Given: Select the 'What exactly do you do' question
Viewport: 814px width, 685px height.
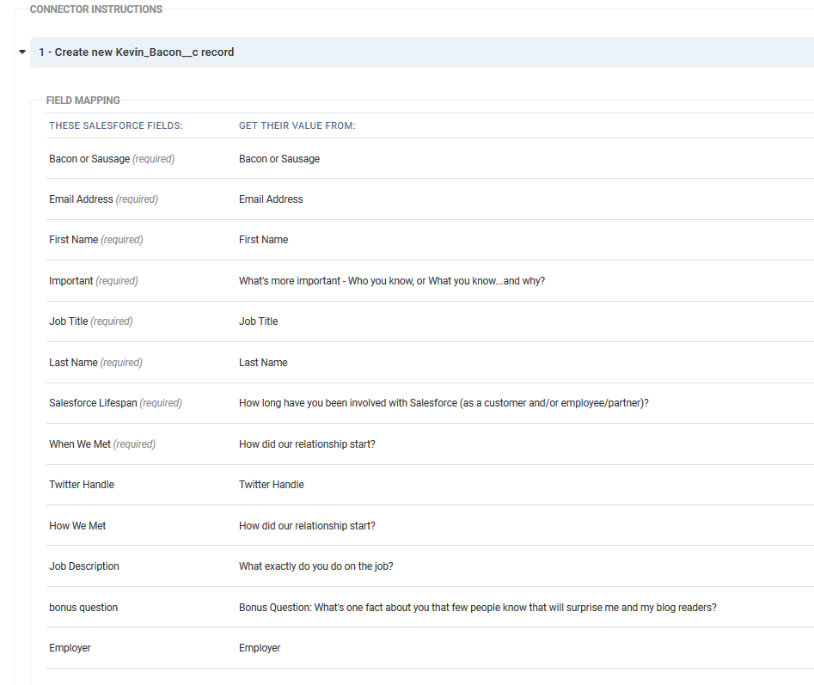Looking at the screenshot, I should (x=315, y=566).
